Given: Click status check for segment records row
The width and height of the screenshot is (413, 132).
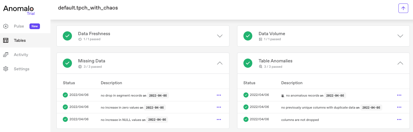Looking at the screenshot, I should pos(65,95).
